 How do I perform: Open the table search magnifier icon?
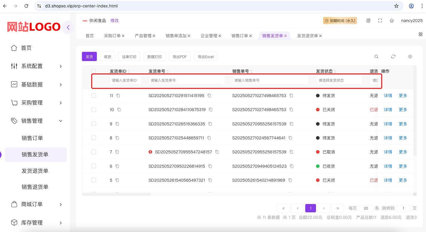tap(376, 57)
